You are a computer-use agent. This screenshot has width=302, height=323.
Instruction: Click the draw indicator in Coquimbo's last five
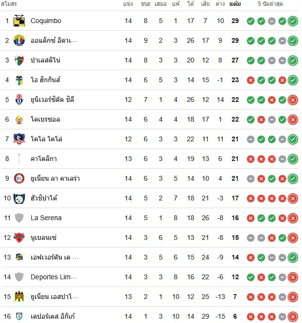272,21
